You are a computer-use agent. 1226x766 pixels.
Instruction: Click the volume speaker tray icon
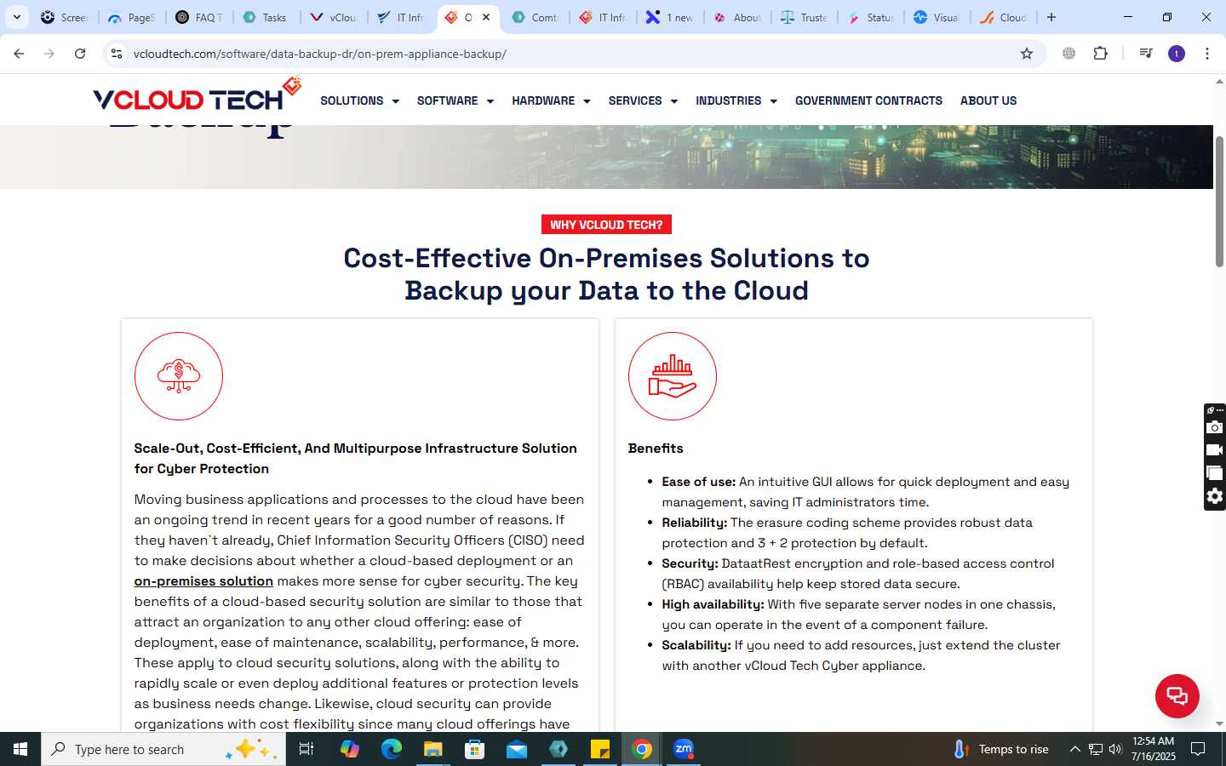[1115, 749]
